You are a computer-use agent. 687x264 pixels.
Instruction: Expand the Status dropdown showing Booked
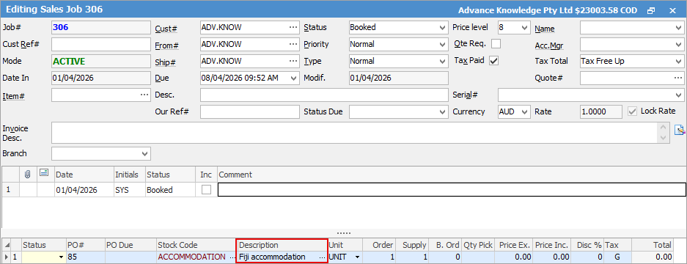coord(443,27)
